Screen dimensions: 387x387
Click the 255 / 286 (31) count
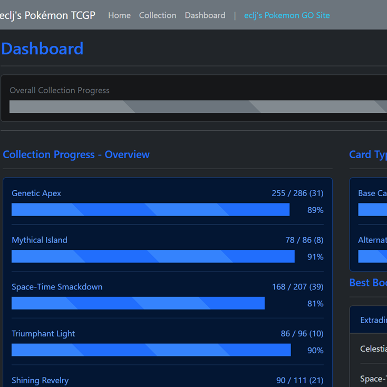(x=298, y=193)
